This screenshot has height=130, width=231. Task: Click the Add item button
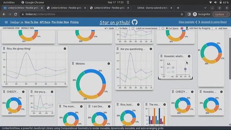point(221,28)
